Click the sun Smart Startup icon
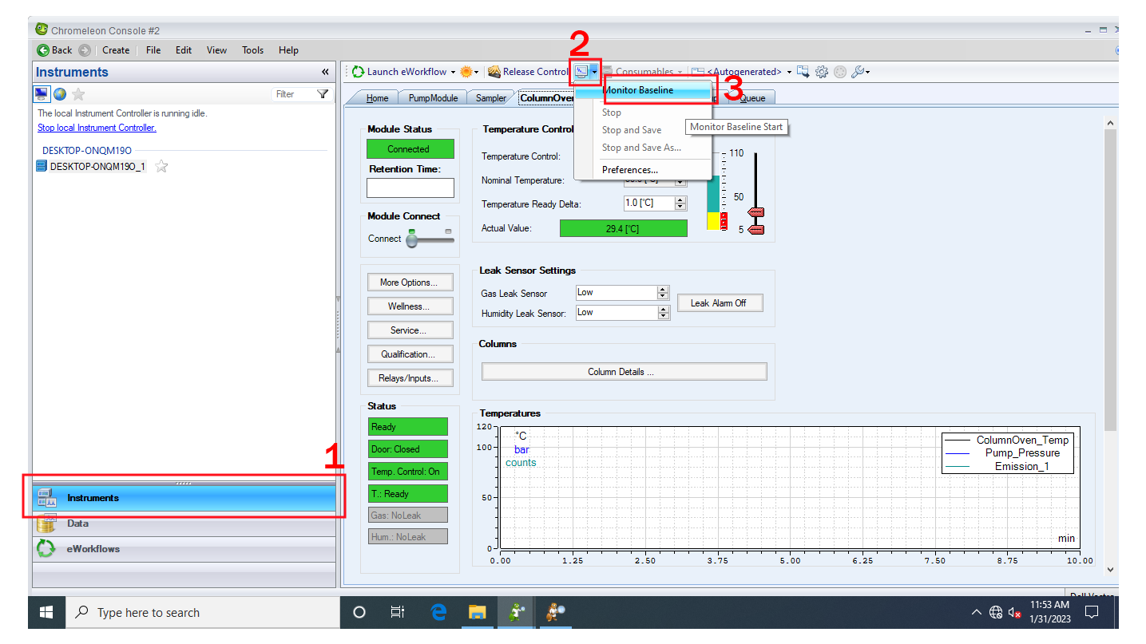The image size is (1146, 644). 466,72
